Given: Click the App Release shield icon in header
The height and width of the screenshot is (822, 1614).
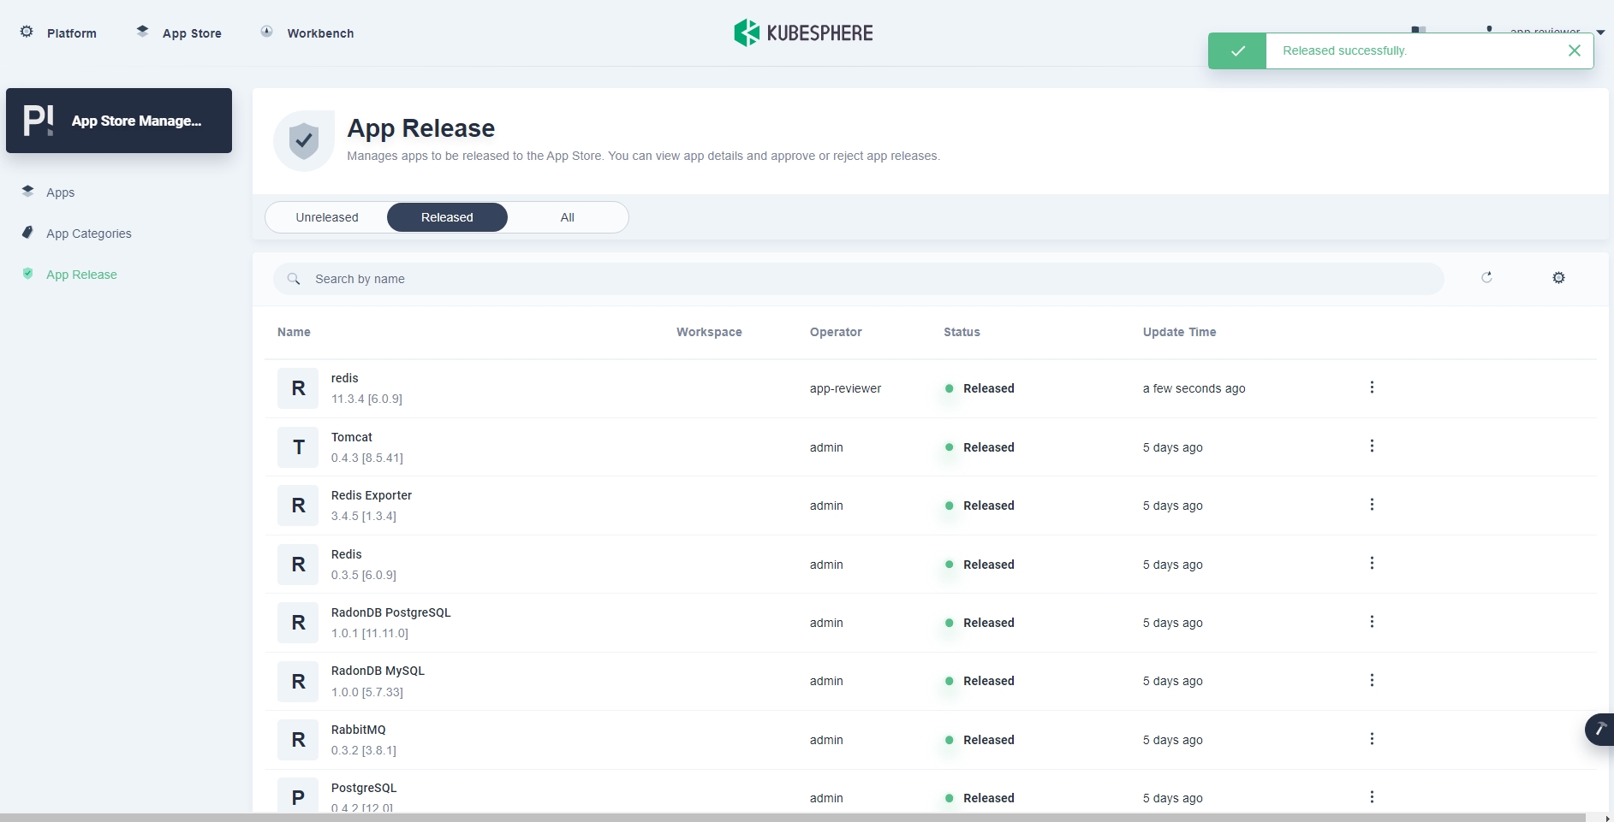Looking at the screenshot, I should (x=304, y=141).
